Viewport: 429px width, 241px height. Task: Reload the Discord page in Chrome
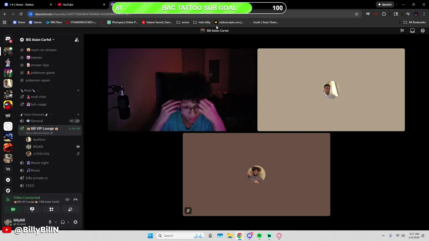coord(21,14)
